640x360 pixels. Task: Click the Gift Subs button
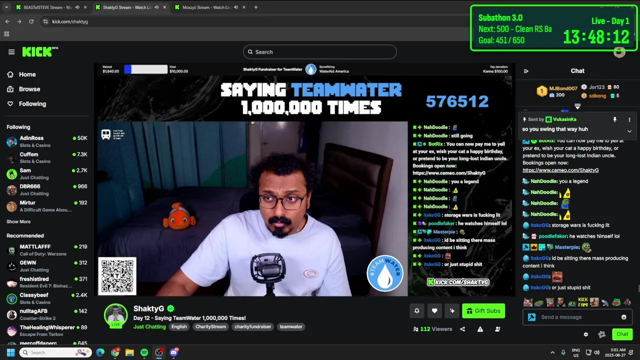click(x=483, y=311)
